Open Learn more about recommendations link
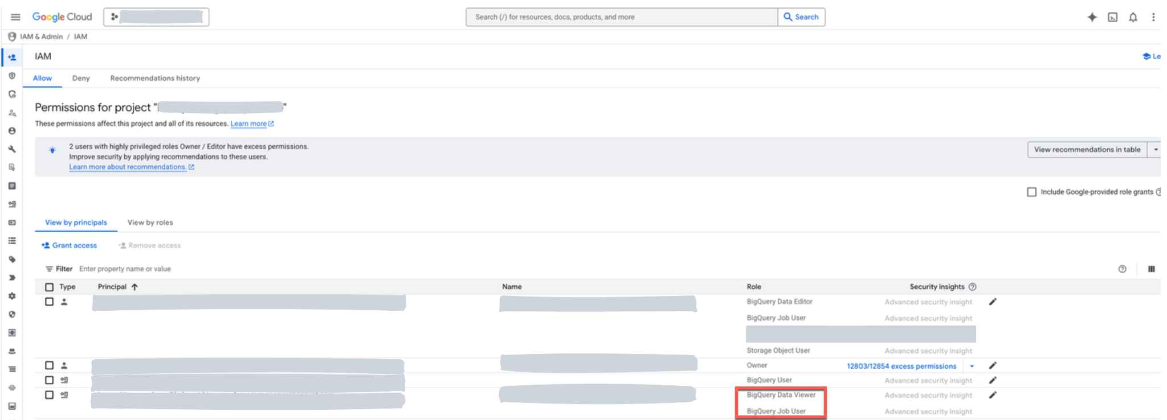1167x420 pixels. click(132, 167)
